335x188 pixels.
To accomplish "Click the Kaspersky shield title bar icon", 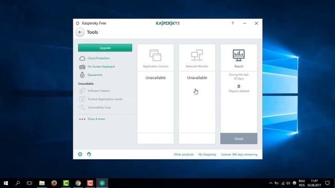I will point(77,23).
